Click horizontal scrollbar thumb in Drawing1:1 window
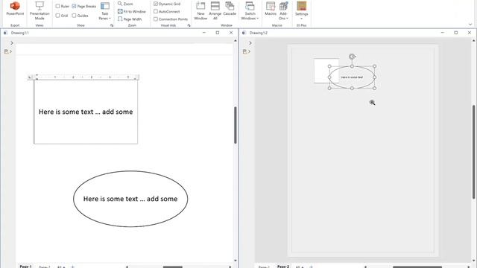Screen dimensions: 477x268 click(x=172, y=267)
